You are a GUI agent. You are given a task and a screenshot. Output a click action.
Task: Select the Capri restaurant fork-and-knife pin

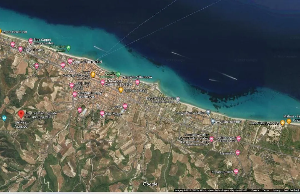pos(93,75)
